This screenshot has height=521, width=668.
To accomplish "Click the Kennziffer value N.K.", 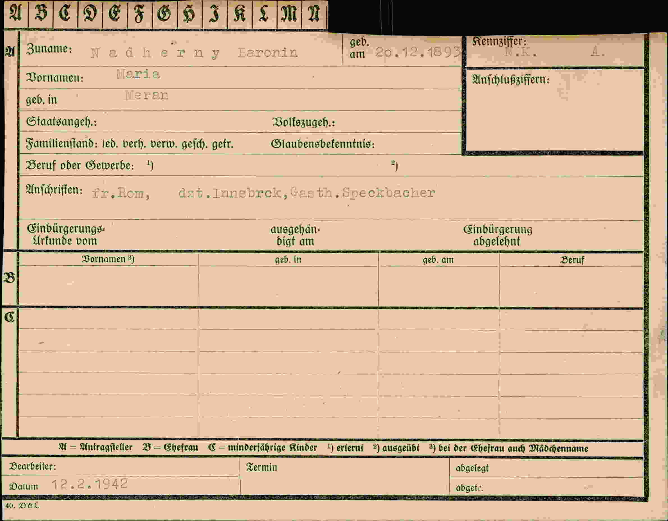I will 521,53.
